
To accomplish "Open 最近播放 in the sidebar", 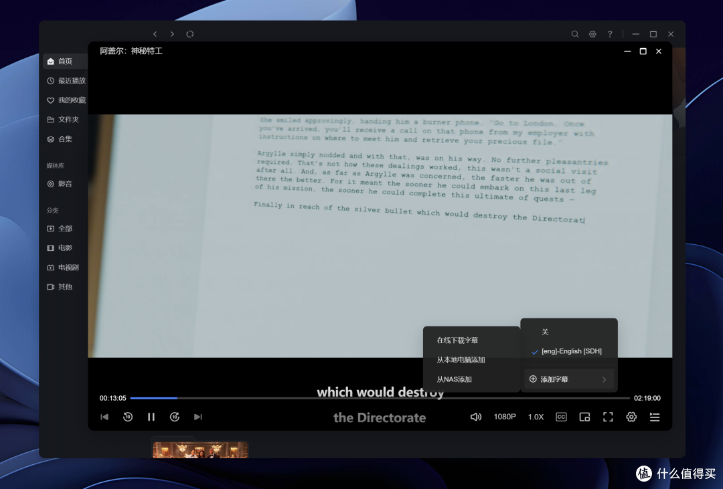I will (65, 81).
